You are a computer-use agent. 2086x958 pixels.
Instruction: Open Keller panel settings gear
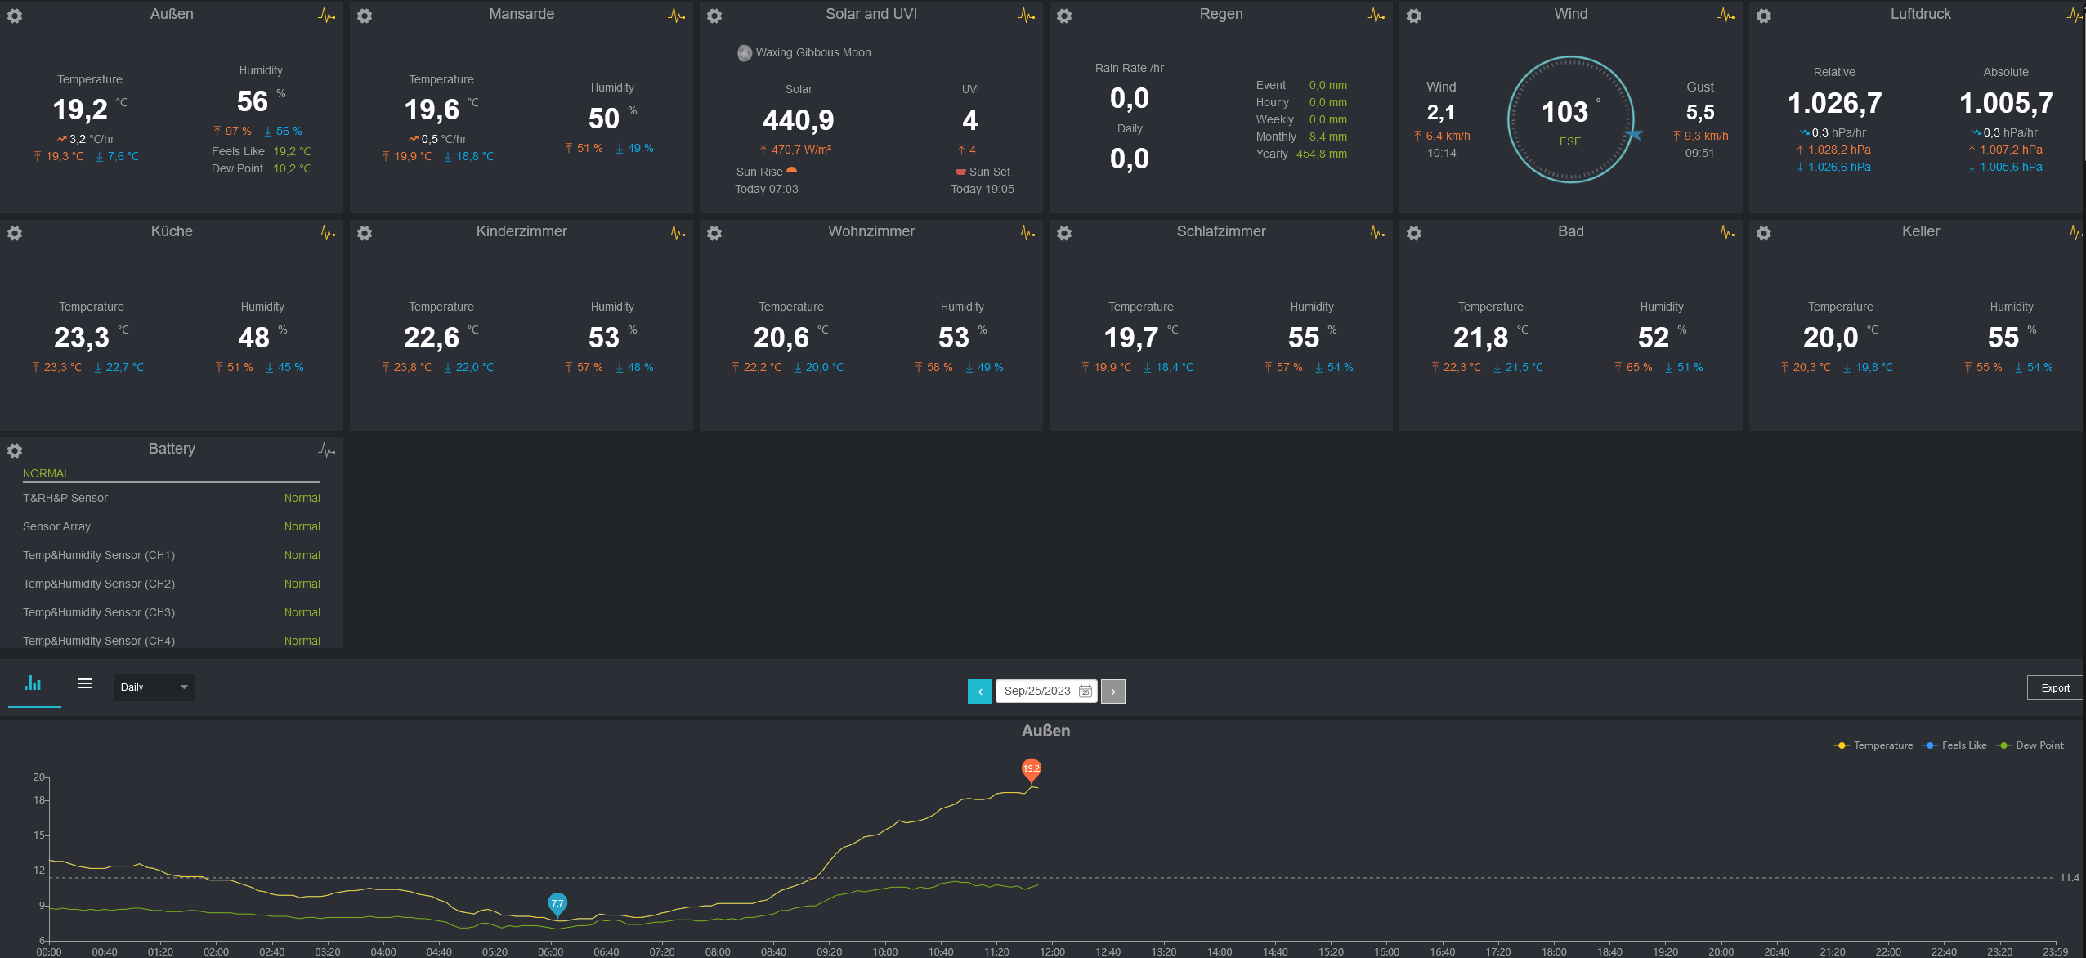[1764, 234]
